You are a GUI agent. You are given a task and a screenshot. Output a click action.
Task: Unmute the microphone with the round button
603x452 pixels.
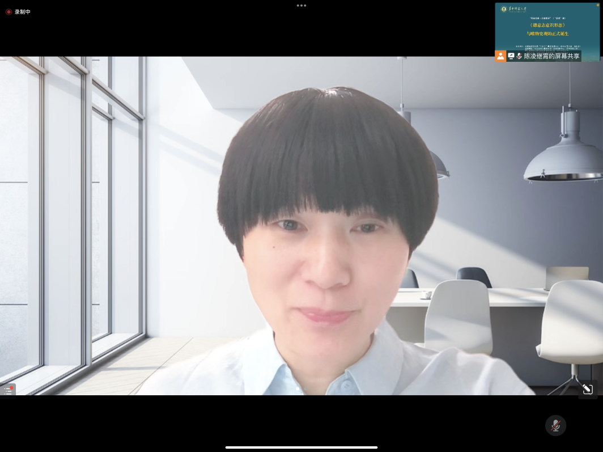coord(555,425)
